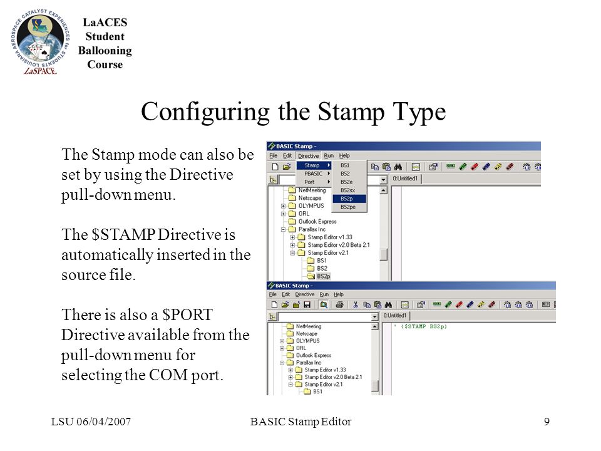
Task: Select BS2sx in the Stamp submenu
Action: pyautogui.click(x=349, y=190)
